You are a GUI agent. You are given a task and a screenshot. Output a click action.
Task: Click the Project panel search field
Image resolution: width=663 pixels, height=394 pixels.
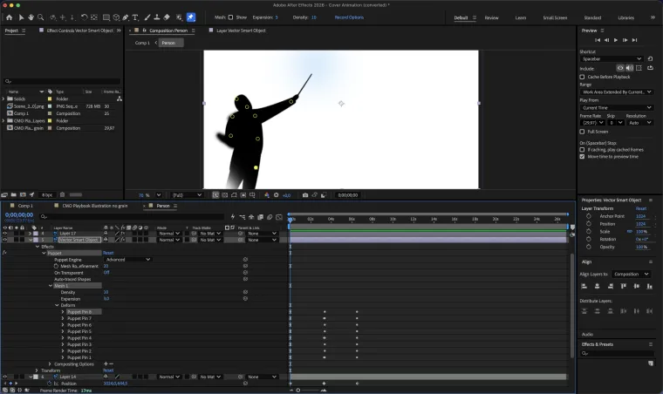[x=62, y=81]
